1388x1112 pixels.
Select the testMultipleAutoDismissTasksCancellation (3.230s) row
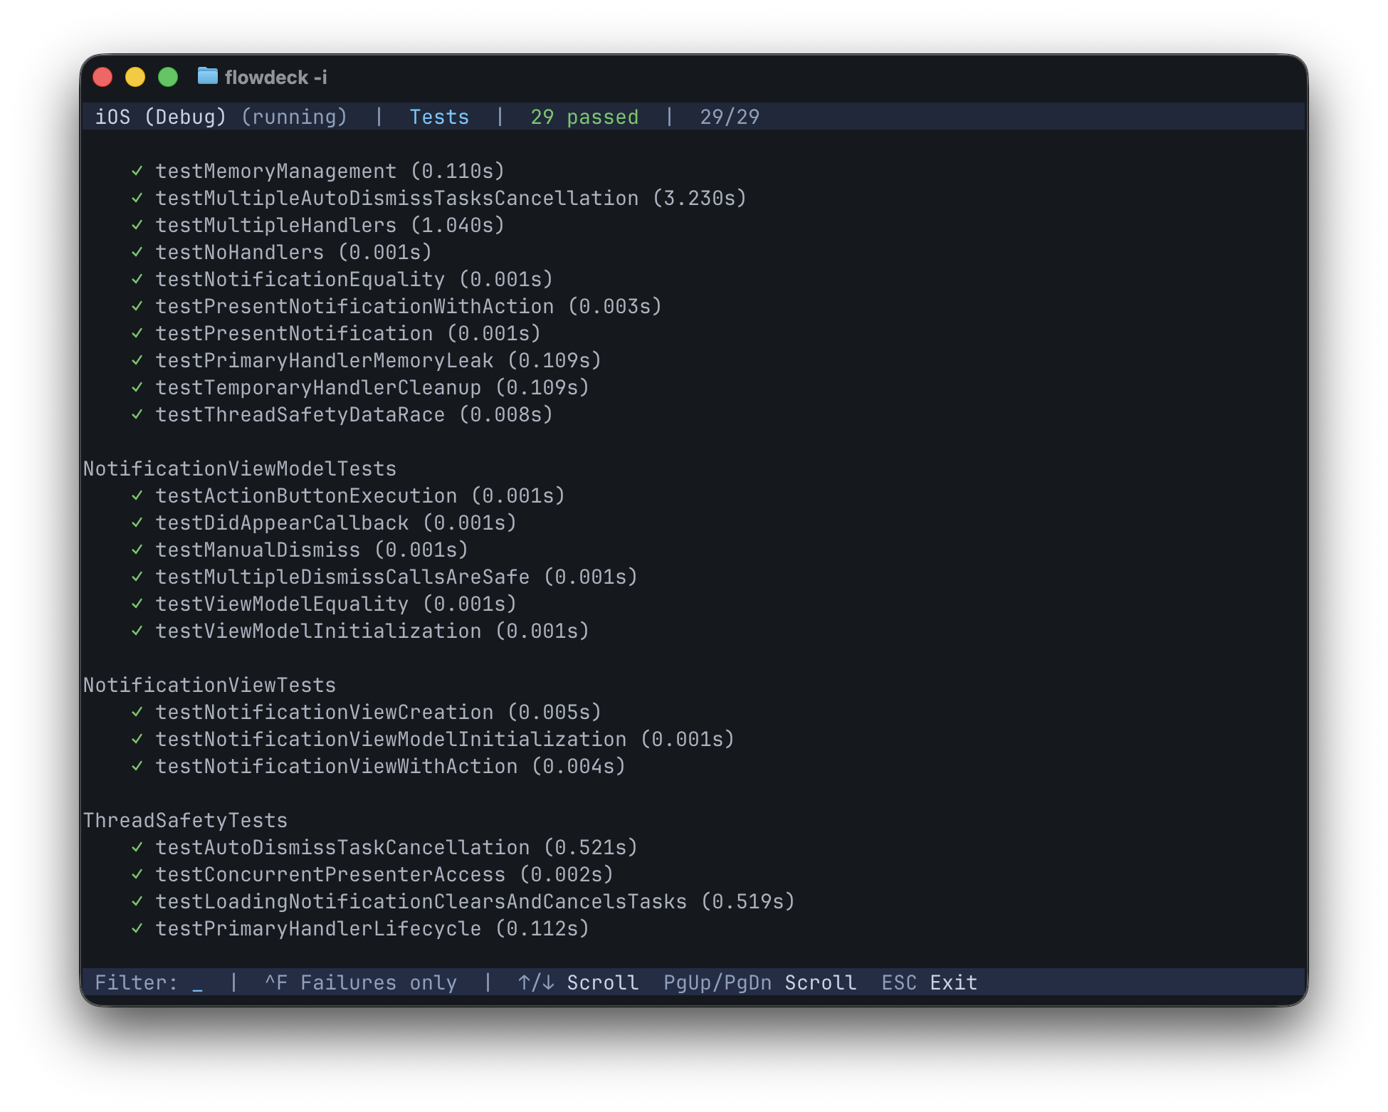pos(439,198)
